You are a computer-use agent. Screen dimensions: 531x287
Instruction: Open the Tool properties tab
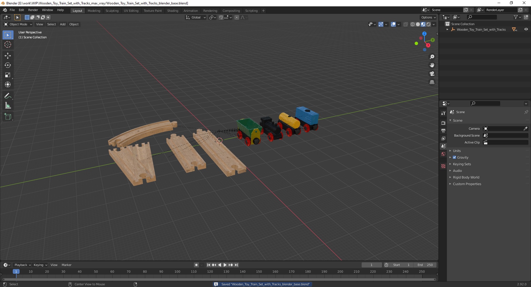click(443, 113)
